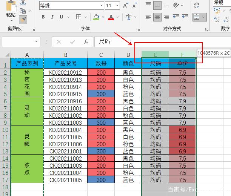231x196 pixels.
Task: Expand the fill color dropdown arrow
Action: [x=103, y=17]
